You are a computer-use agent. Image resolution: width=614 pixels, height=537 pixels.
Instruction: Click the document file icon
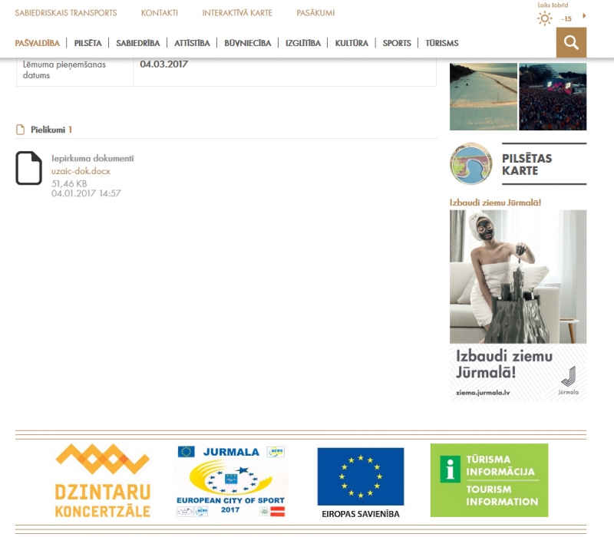tap(29, 168)
